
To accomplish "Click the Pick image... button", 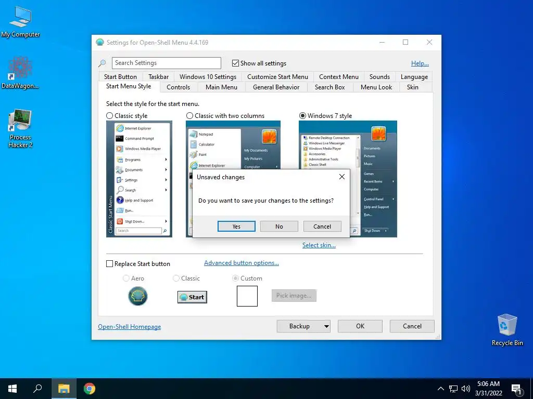I will [x=294, y=296].
